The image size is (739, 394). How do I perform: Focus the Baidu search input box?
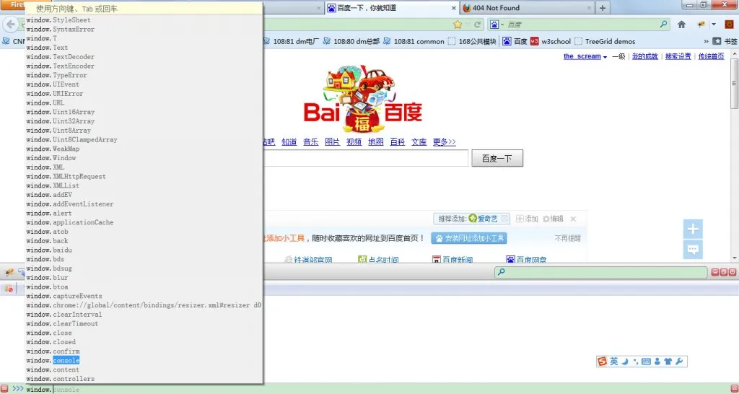tap(366, 158)
